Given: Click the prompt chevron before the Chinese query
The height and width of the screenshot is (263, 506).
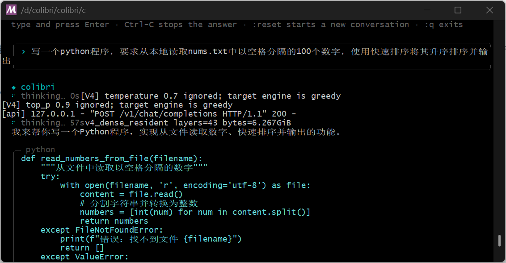Looking at the screenshot, I should [x=24, y=51].
